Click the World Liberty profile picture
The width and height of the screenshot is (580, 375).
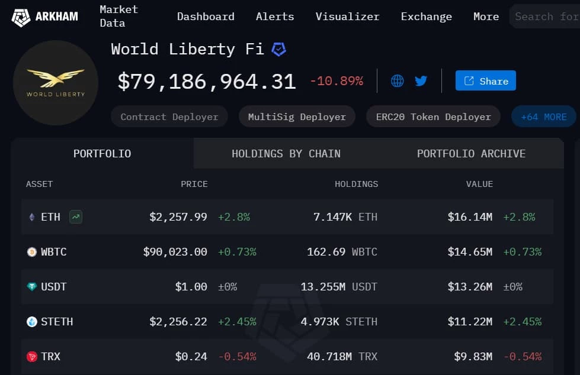[x=56, y=83]
